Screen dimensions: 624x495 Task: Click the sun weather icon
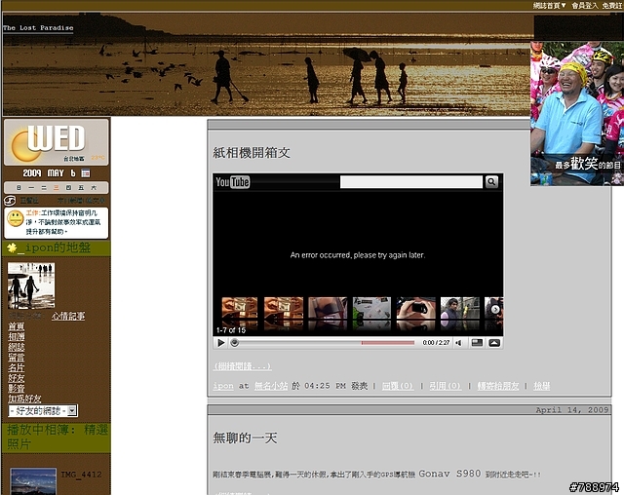[x=24, y=146]
